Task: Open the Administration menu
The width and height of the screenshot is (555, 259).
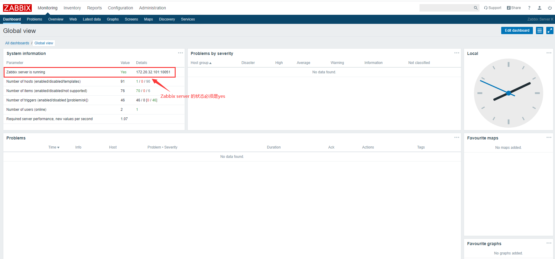Action: point(152,8)
